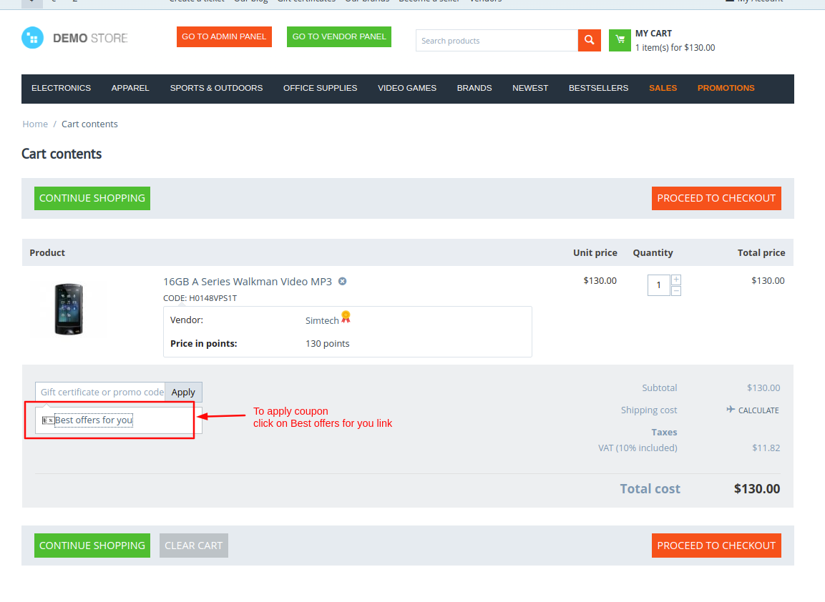Click Go To Admin Panel button

(224, 36)
